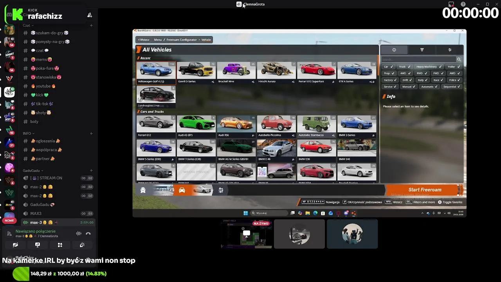Click the invite people icon near server header
This screenshot has height=282, width=501.
90,15
